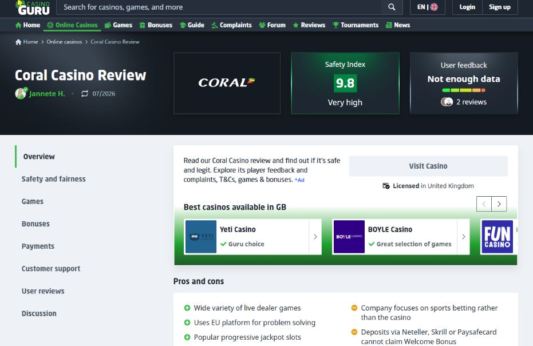Open the Guide nav item
The height and width of the screenshot is (346, 533).
click(x=192, y=25)
